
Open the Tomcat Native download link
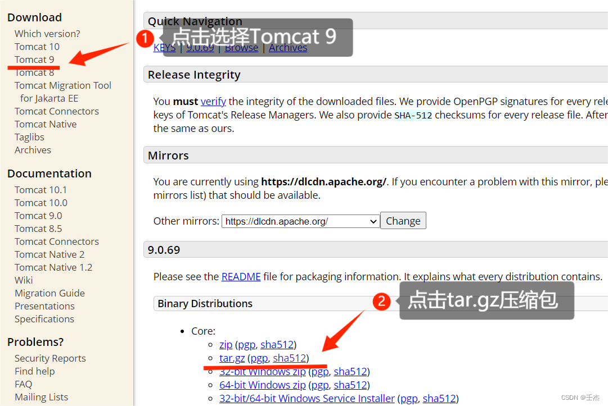pos(45,124)
